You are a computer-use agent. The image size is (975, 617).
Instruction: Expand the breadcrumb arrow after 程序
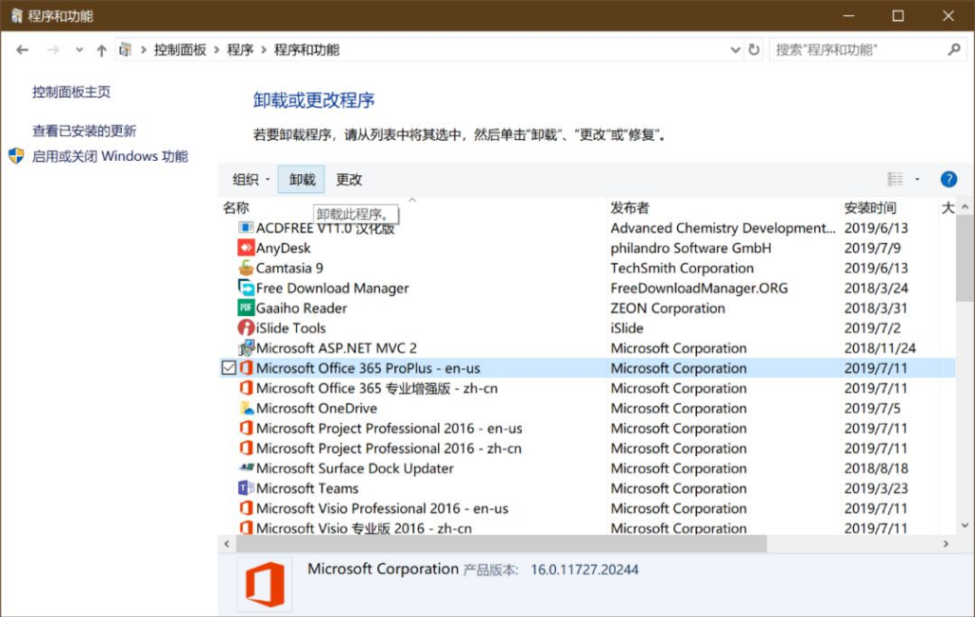click(x=264, y=50)
